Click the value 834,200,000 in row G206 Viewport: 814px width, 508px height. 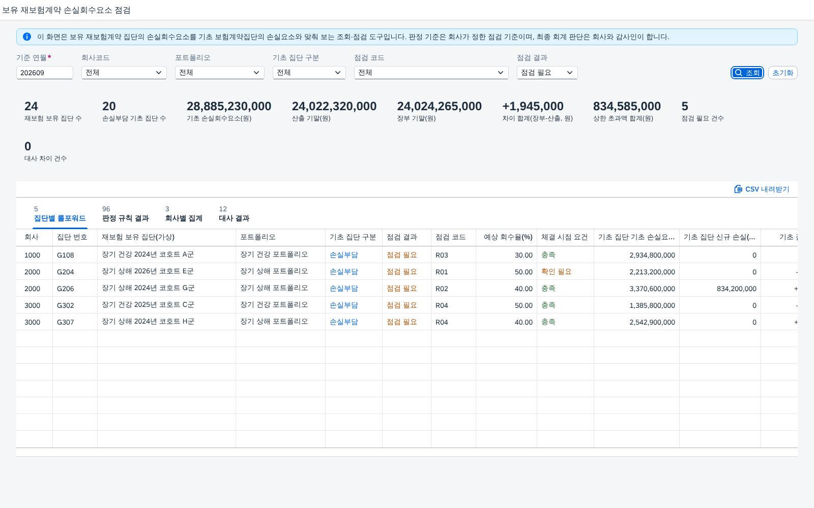(x=736, y=289)
